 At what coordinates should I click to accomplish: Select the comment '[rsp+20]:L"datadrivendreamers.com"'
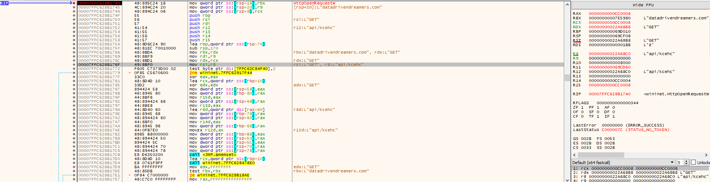(x=337, y=7)
